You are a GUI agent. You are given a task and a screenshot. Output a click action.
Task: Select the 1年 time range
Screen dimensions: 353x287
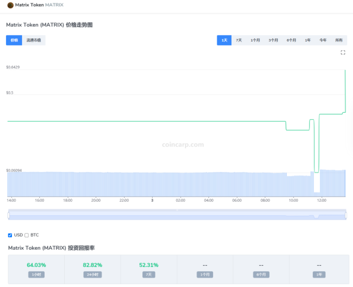click(x=307, y=40)
